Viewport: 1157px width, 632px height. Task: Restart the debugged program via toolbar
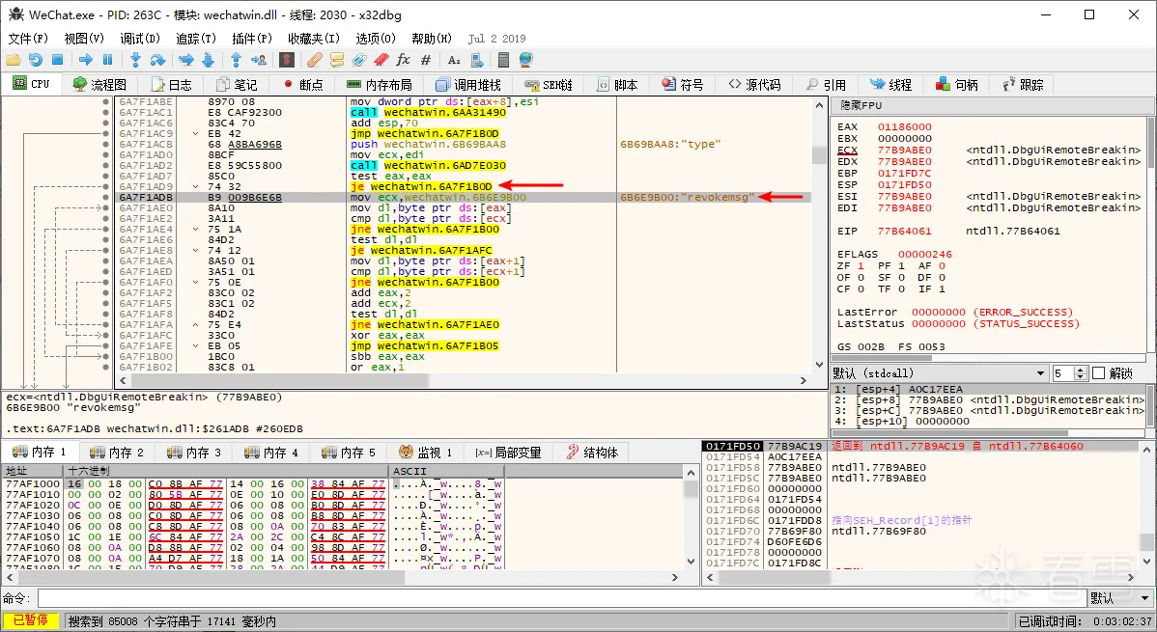coord(36,60)
